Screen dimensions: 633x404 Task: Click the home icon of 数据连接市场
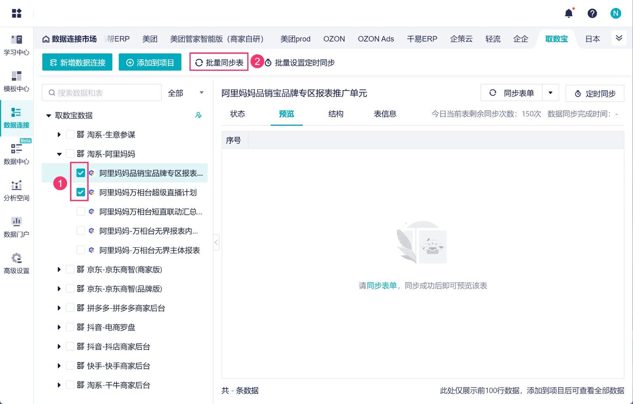click(x=46, y=39)
